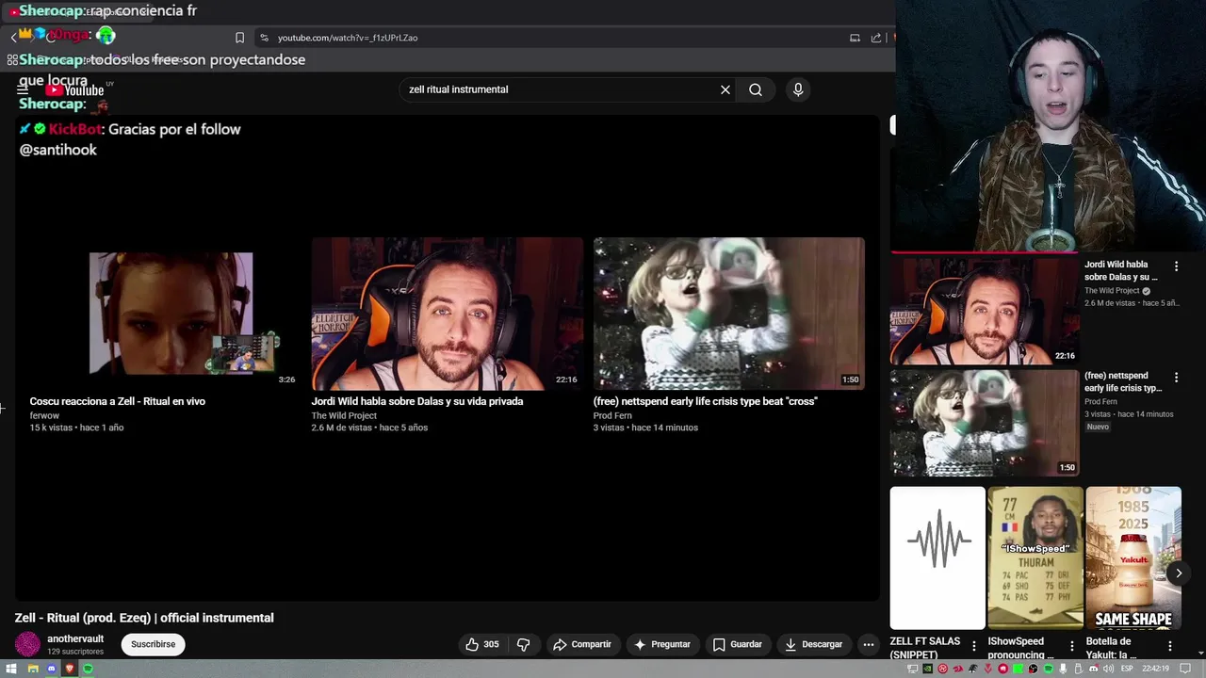The image size is (1206, 678).
Task: Open options for 'Botella de Yakult' short
Action: (1169, 646)
